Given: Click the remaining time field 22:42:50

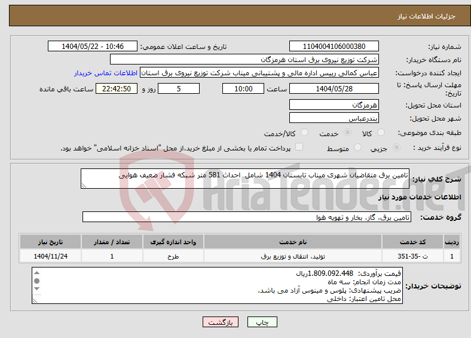Looking at the screenshot, I should click(117, 88).
